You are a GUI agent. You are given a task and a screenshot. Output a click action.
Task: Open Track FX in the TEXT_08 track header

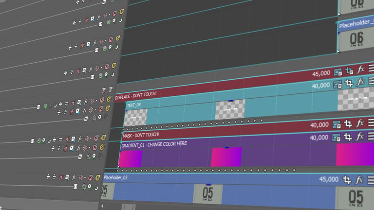pos(84,110)
